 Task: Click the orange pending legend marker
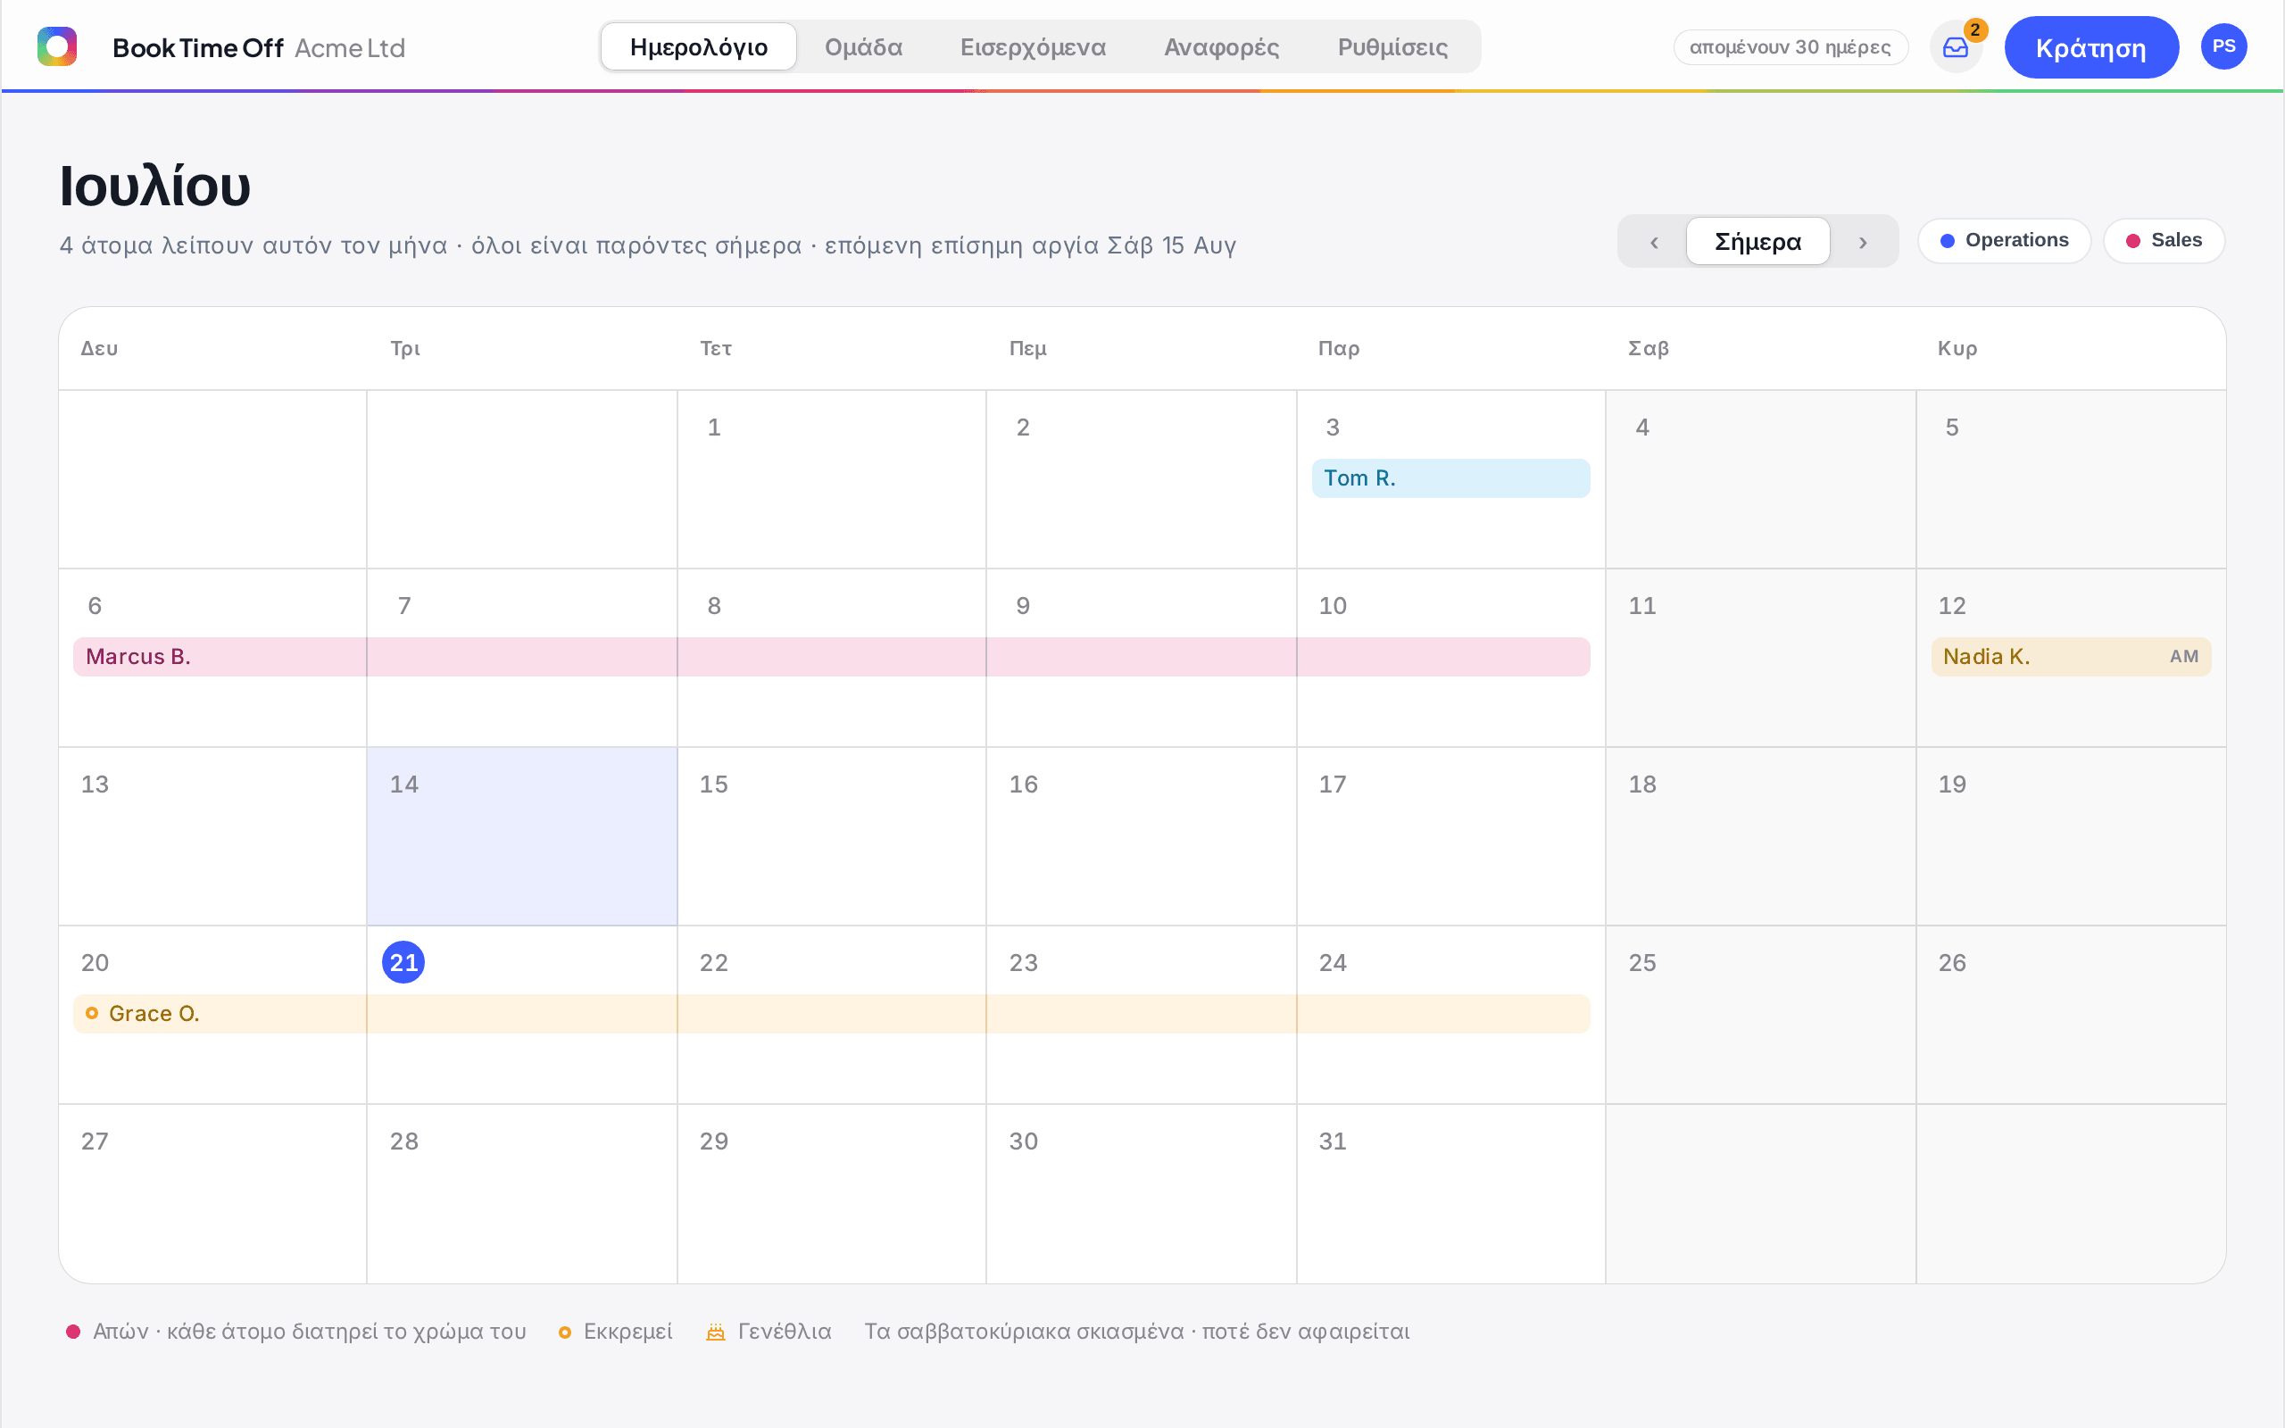coord(565,1333)
